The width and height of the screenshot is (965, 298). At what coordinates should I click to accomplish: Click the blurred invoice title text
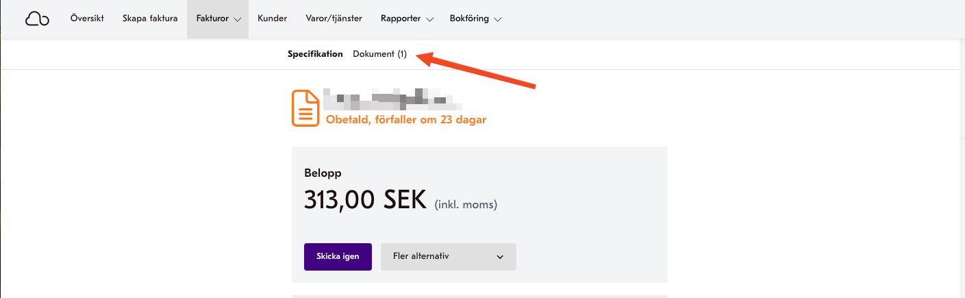[x=391, y=100]
